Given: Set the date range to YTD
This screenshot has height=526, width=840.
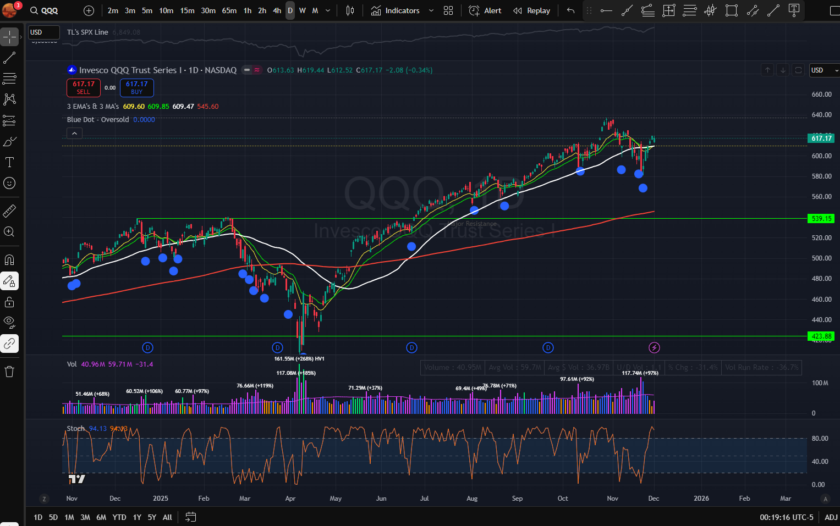Looking at the screenshot, I should [x=119, y=517].
